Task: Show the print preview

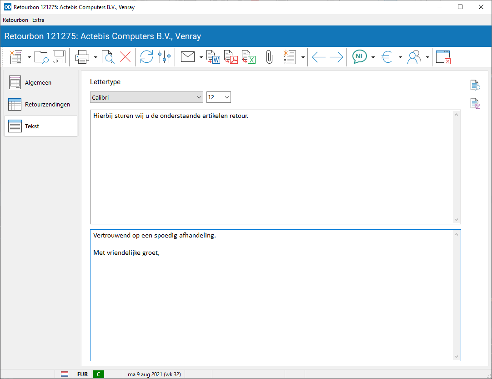Action: pos(108,57)
